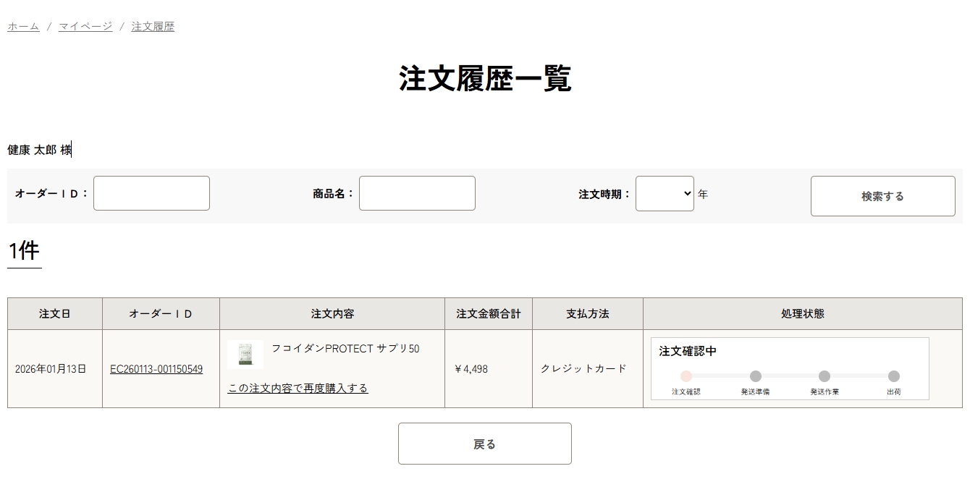Click the 検索する search button
The height and width of the screenshot is (487, 970).
[883, 195]
